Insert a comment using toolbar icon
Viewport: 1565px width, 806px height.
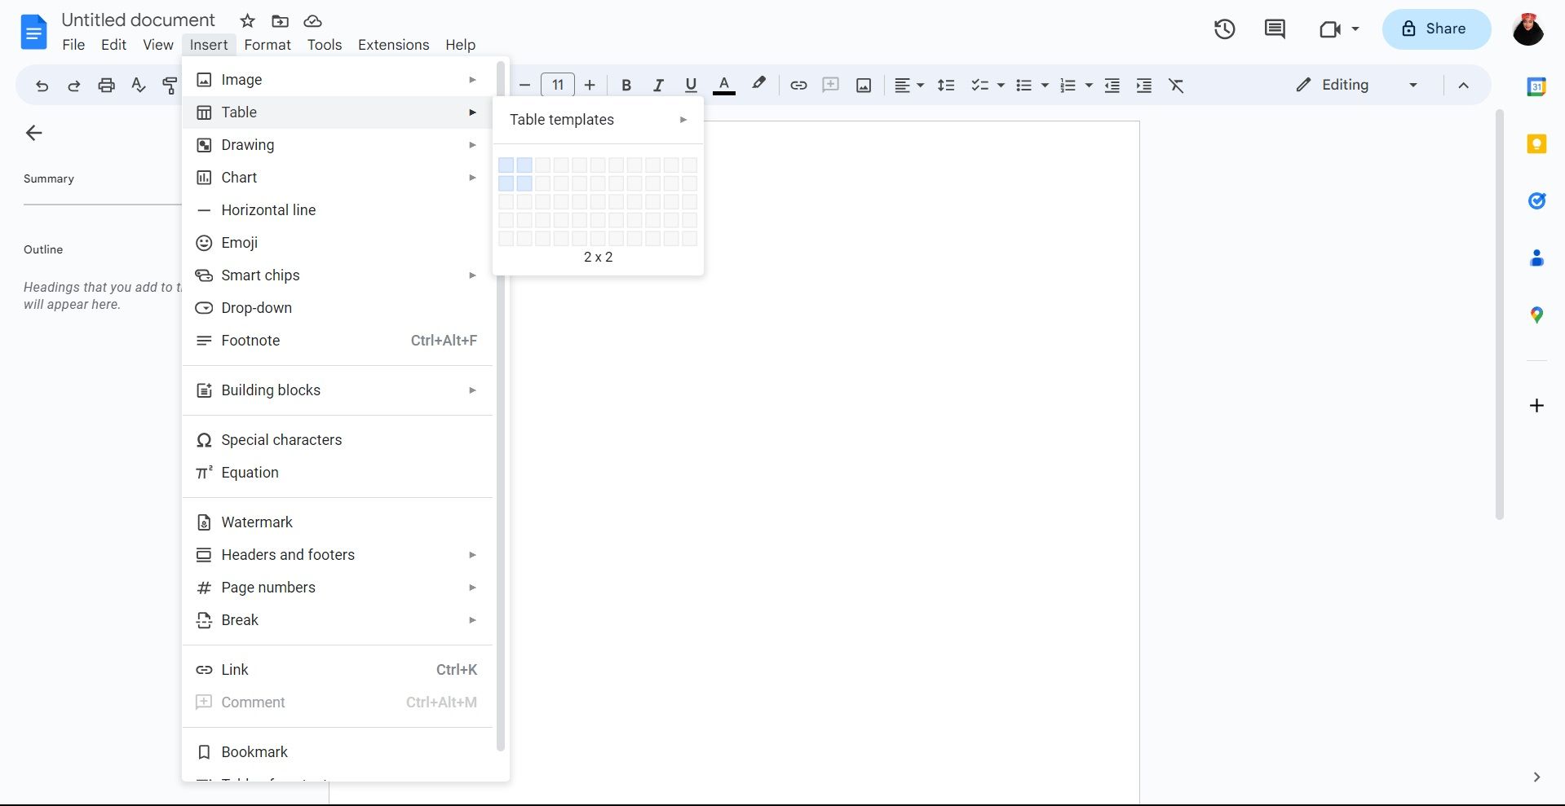click(x=830, y=85)
